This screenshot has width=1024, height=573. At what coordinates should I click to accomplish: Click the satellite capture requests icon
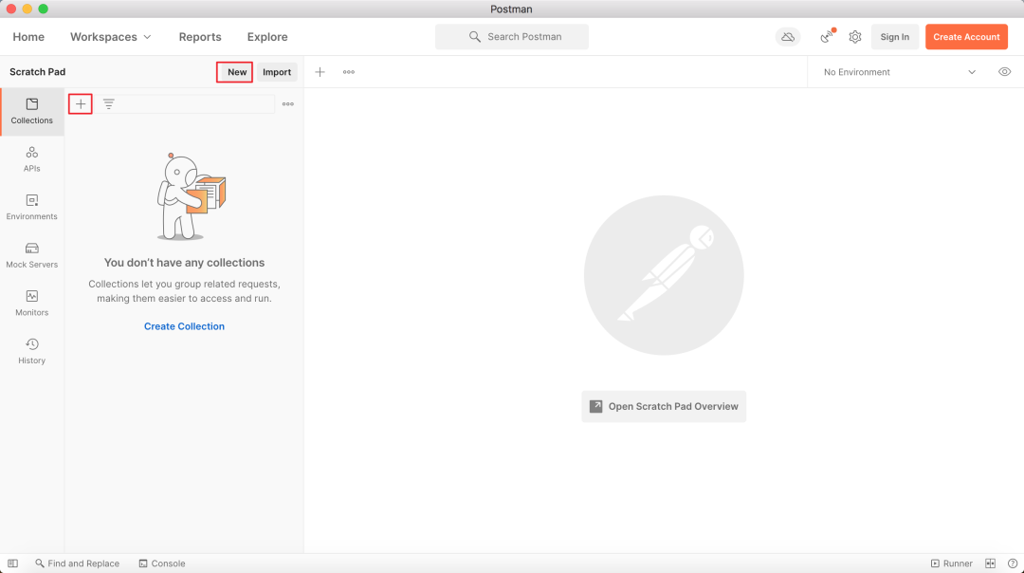[x=828, y=37]
